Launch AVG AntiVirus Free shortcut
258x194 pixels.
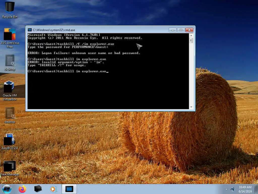[10, 38]
